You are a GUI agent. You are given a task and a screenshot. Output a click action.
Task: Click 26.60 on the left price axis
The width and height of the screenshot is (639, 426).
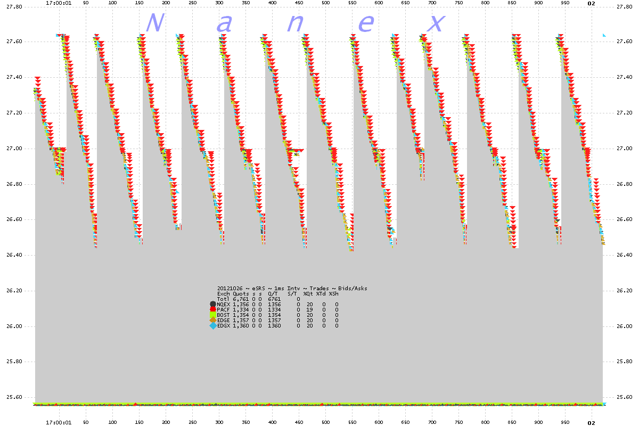click(13, 219)
